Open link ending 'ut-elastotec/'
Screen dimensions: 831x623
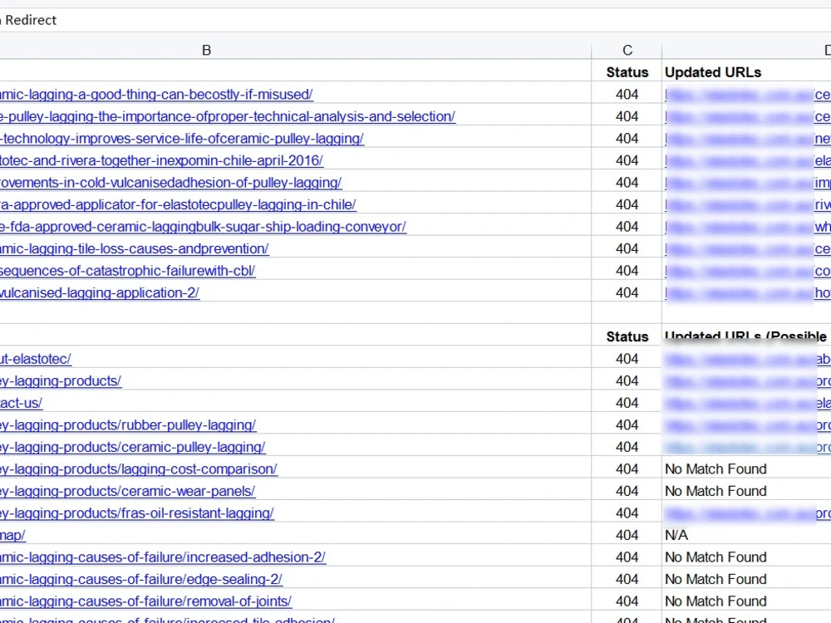click(x=36, y=359)
